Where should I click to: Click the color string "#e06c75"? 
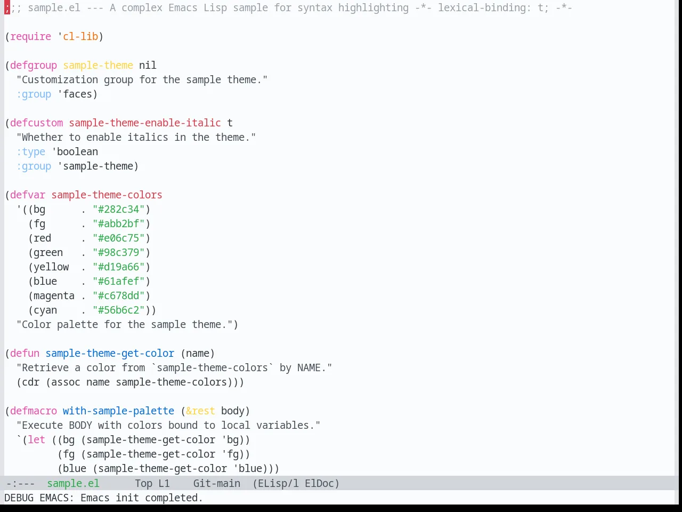(x=119, y=238)
